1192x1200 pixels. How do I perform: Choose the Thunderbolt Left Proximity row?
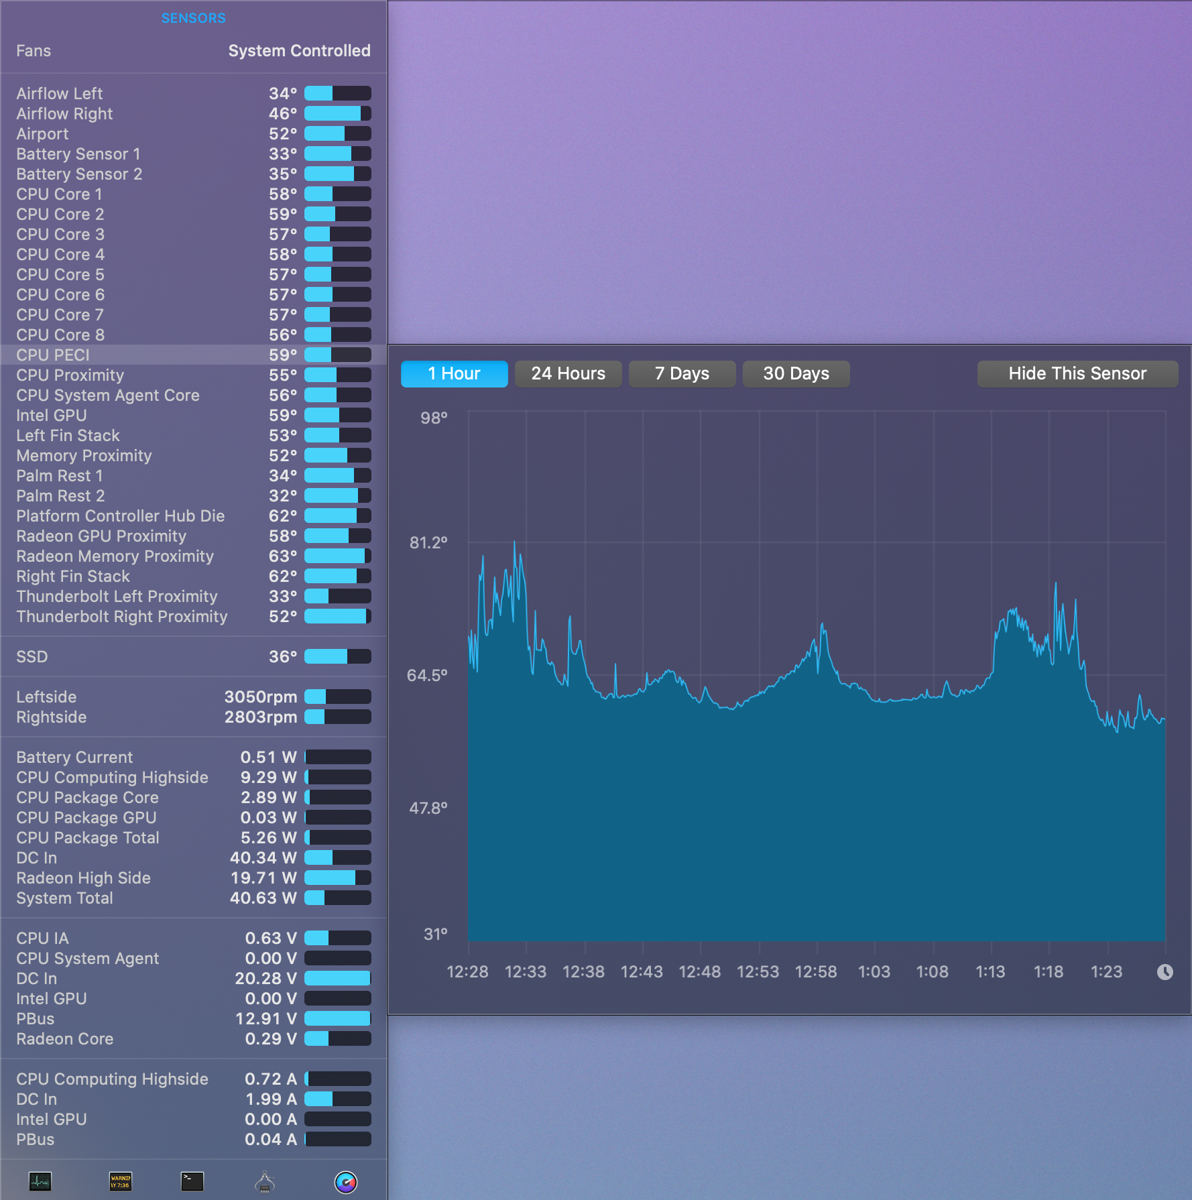click(x=194, y=596)
